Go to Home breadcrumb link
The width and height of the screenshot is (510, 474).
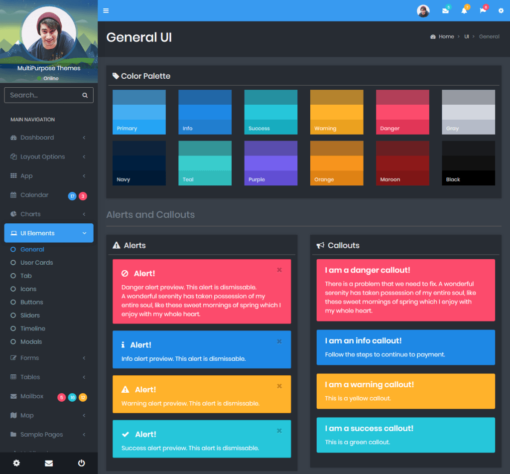point(446,36)
